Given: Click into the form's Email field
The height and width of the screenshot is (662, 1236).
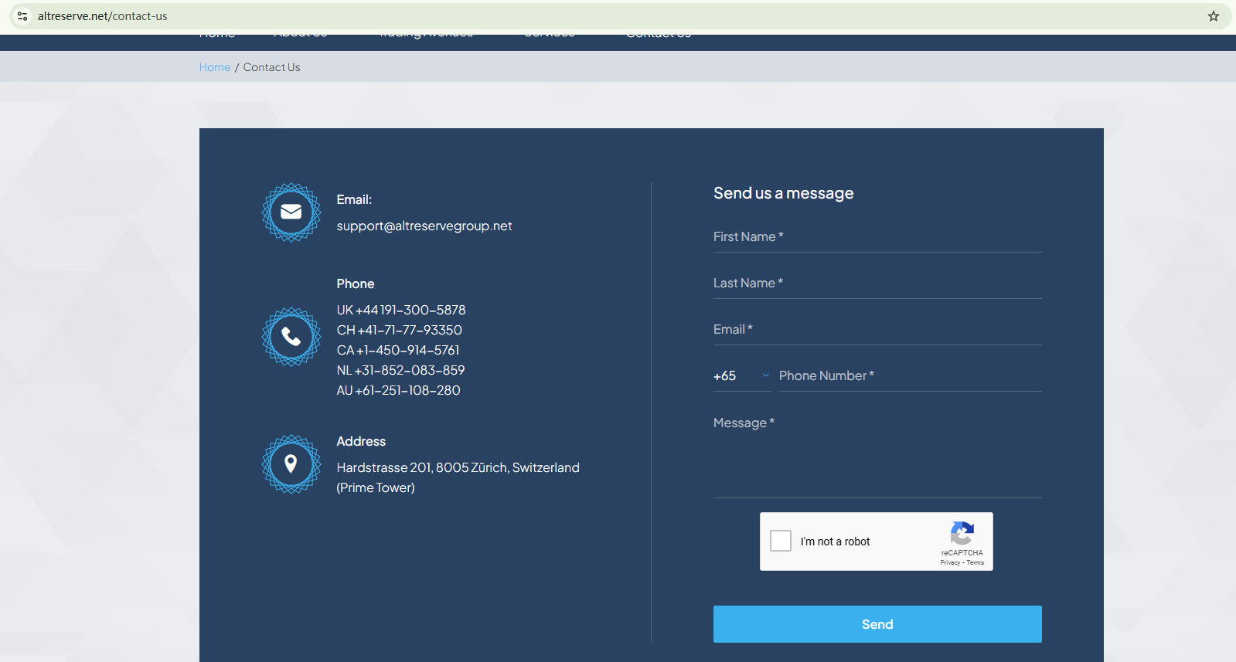Looking at the screenshot, I should [x=877, y=330].
